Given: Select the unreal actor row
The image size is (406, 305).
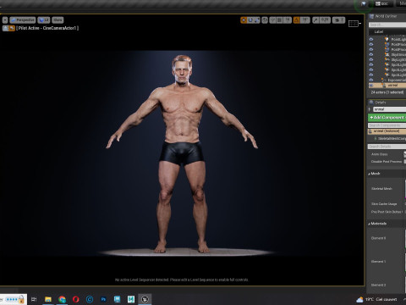Looking at the screenshot, I should pos(387,85).
